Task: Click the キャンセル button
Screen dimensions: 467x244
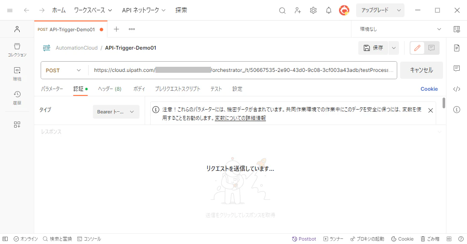Action: tap(422, 70)
